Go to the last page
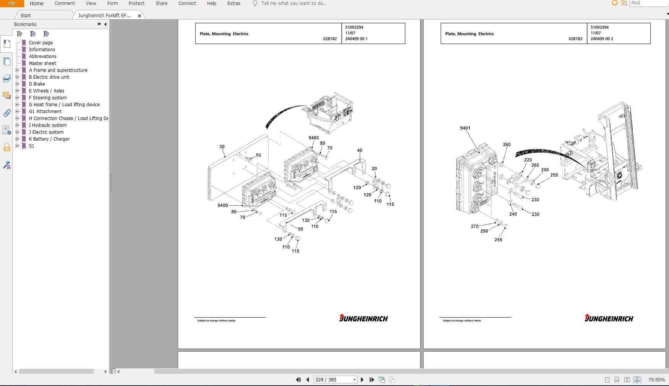 point(372,380)
